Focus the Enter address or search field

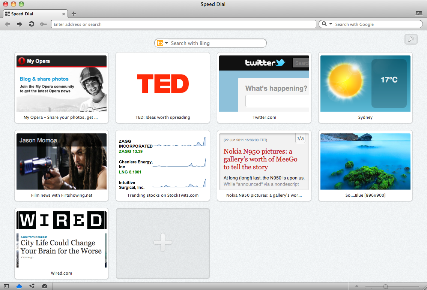click(x=183, y=24)
